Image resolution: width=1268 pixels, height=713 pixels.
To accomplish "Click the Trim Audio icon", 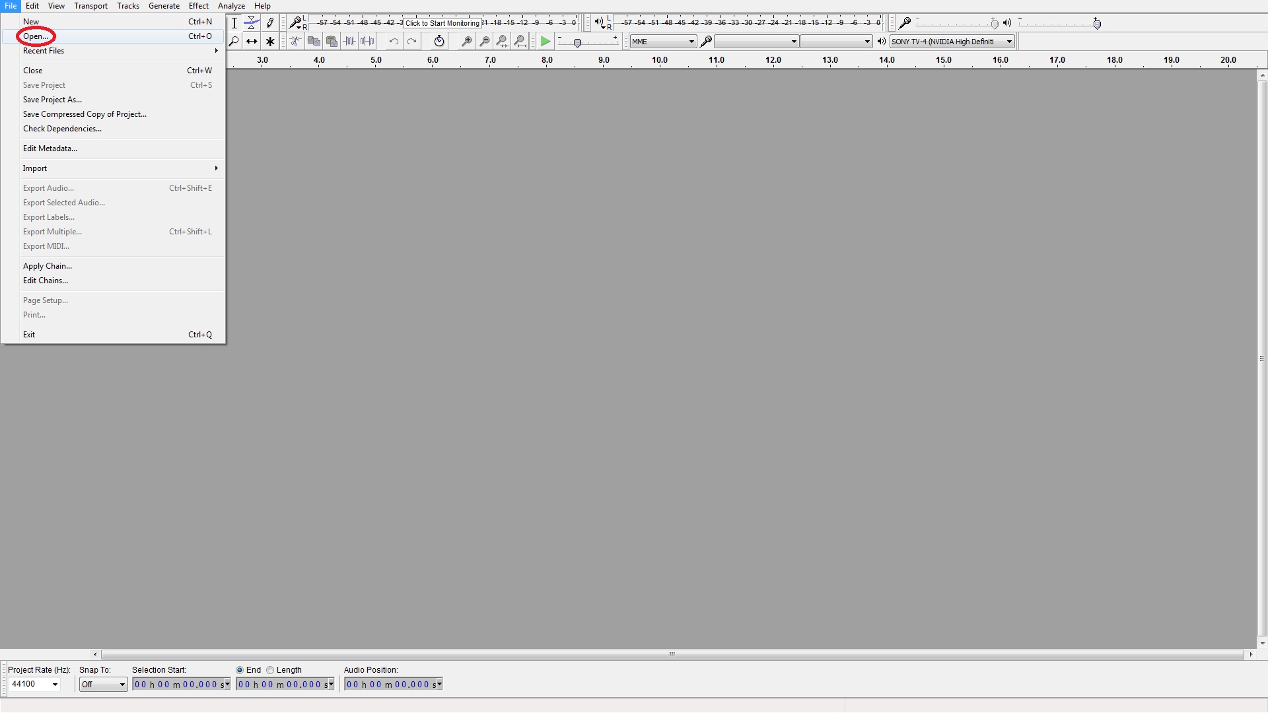I will [349, 42].
